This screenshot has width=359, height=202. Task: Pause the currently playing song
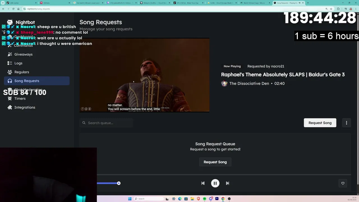click(x=215, y=183)
